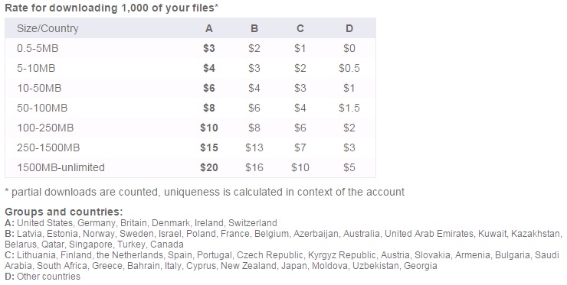
Task: Select the 50-100MB row label
Action: pyautogui.click(x=42, y=108)
